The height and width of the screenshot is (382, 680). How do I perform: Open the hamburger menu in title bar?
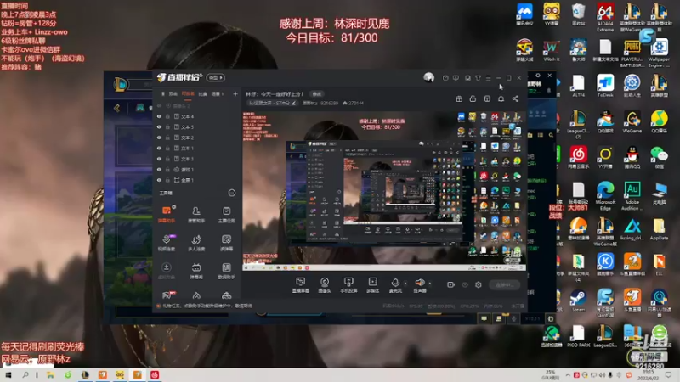pos(488,78)
